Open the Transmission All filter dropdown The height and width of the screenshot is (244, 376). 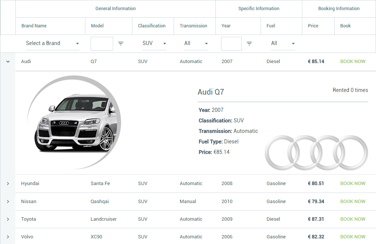[196, 44]
